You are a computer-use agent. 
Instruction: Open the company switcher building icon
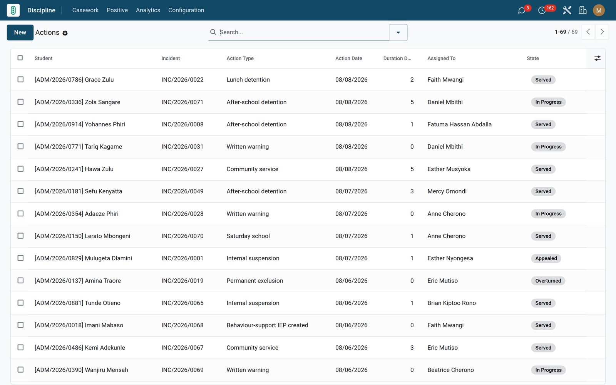pyautogui.click(x=583, y=10)
